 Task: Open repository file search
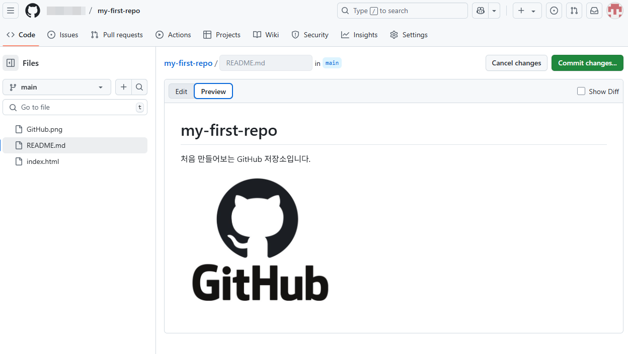pyautogui.click(x=139, y=86)
